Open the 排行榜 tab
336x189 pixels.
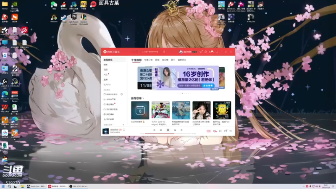[x=165, y=60]
